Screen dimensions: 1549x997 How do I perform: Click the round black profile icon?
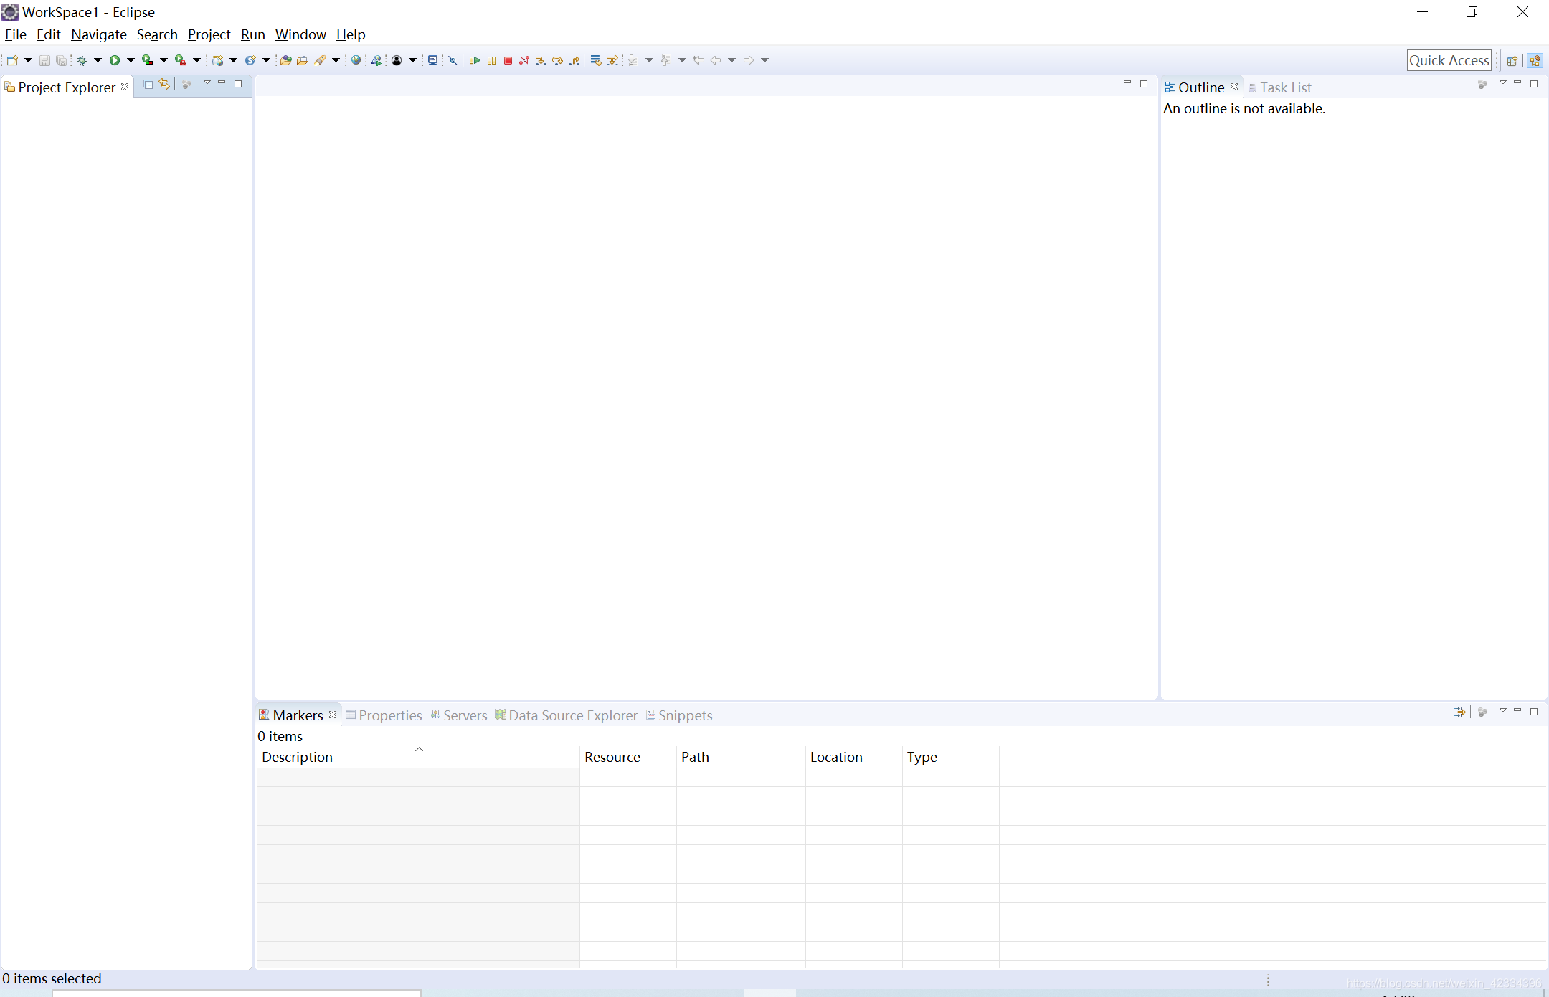[397, 60]
